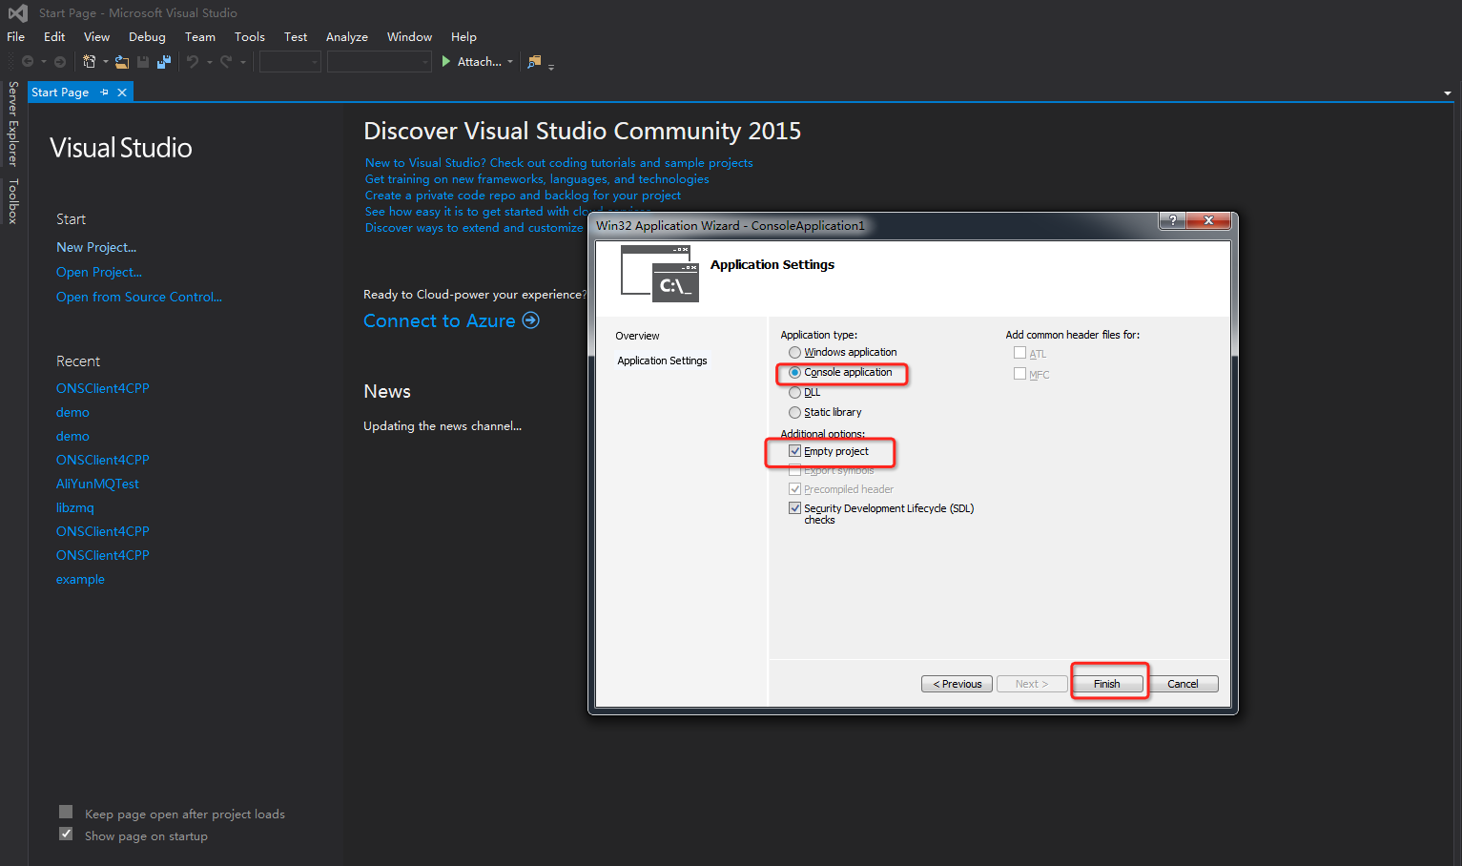Click the New Project... link
The image size is (1462, 866).
(x=96, y=247)
